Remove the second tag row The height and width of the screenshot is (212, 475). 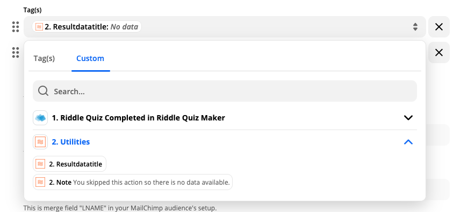[439, 52]
